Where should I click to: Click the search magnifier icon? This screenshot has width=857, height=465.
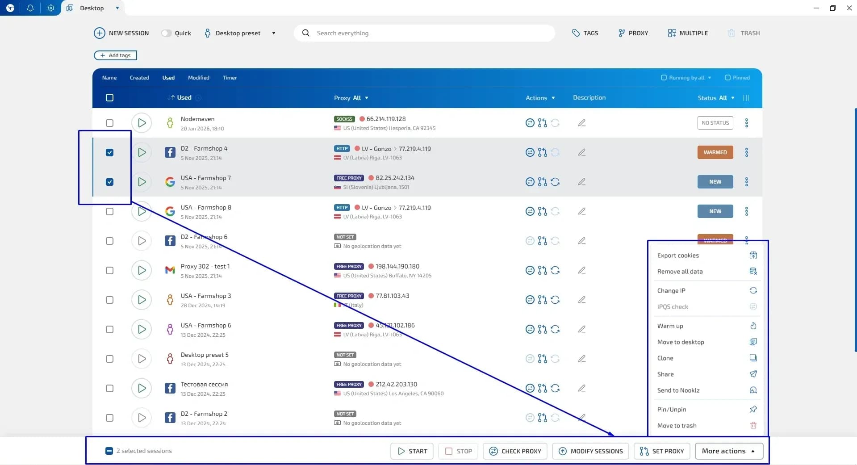pos(306,33)
